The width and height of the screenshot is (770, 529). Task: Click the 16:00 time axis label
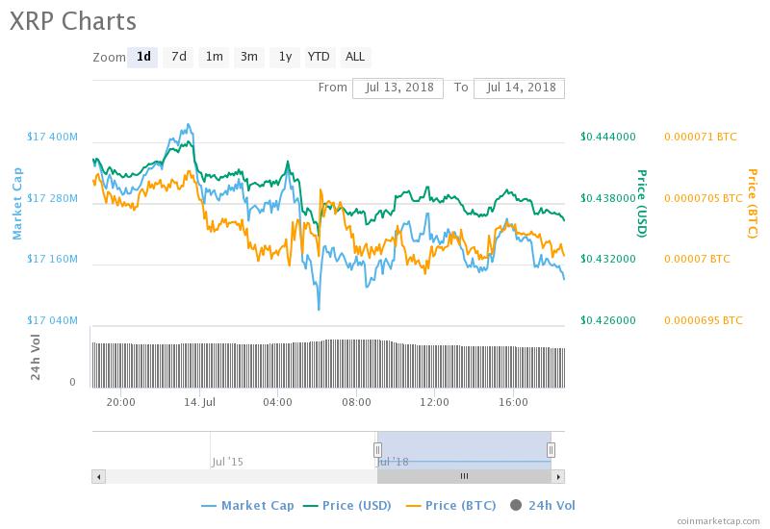513,402
